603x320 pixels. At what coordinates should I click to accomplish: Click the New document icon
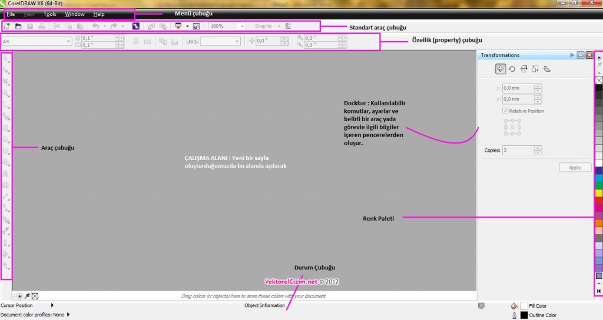[7, 26]
